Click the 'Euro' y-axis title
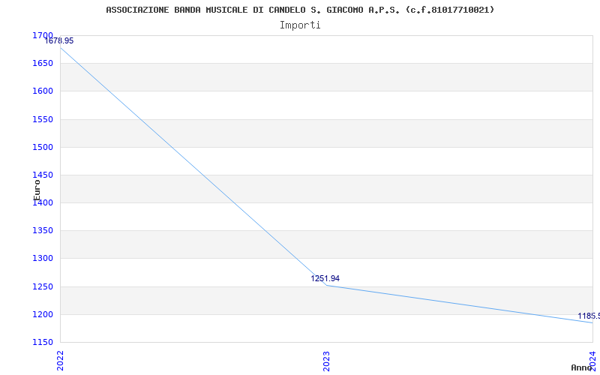Viewport: 600px width, 375px height. click(37, 190)
